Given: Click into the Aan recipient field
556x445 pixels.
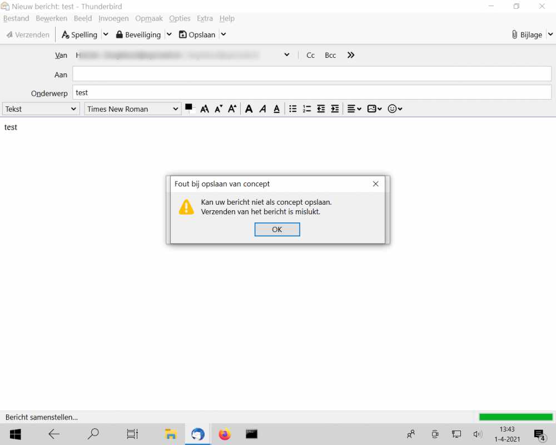Looking at the screenshot, I should click(312, 74).
